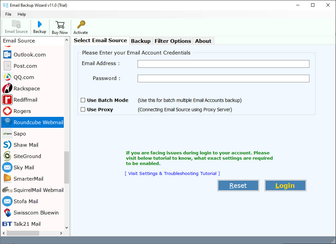Open the File menu
336x244 pixels.
[x=8, y=14]
